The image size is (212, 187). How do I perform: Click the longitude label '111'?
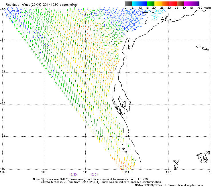[85, 172]
